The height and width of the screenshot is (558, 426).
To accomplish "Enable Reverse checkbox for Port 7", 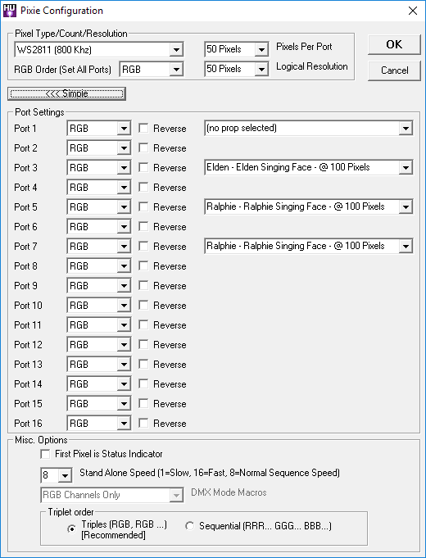I will (143, 247).
